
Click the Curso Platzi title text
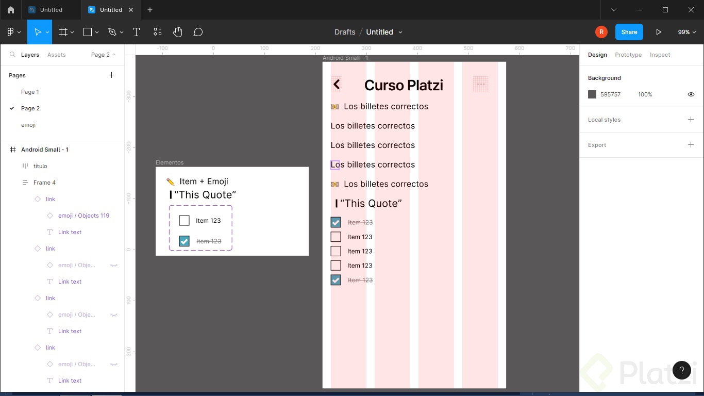tap(404, 85)
